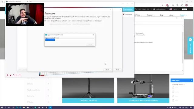Viewport: 194px width, 109px height.
Task: Click the webcam overlay thumbnail
Action: [25, 15]
